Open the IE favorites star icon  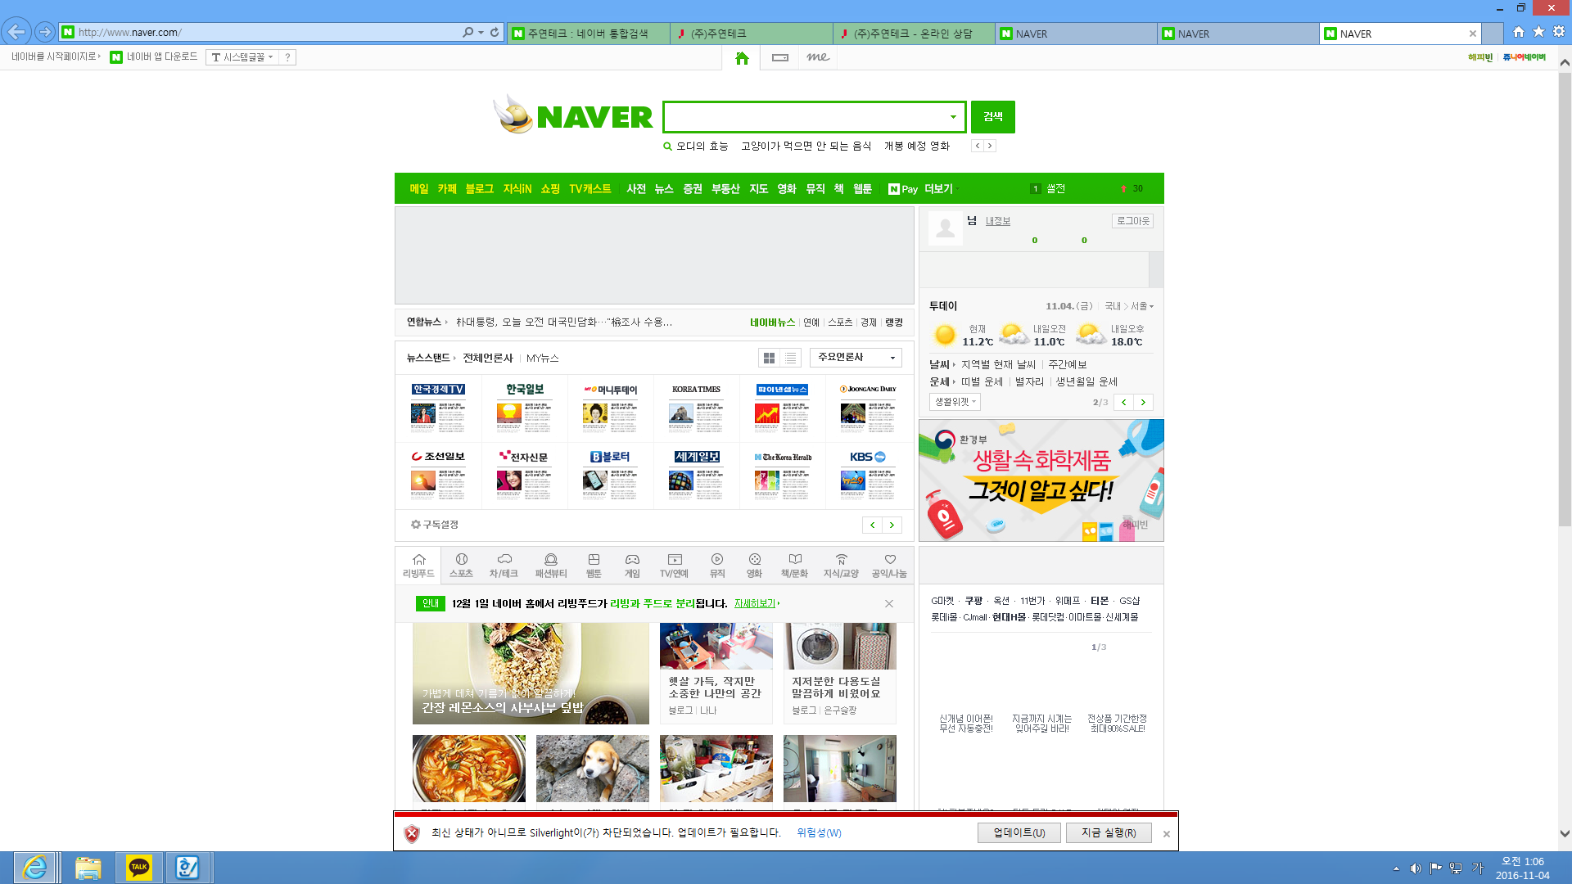[x=1538, y=32]
